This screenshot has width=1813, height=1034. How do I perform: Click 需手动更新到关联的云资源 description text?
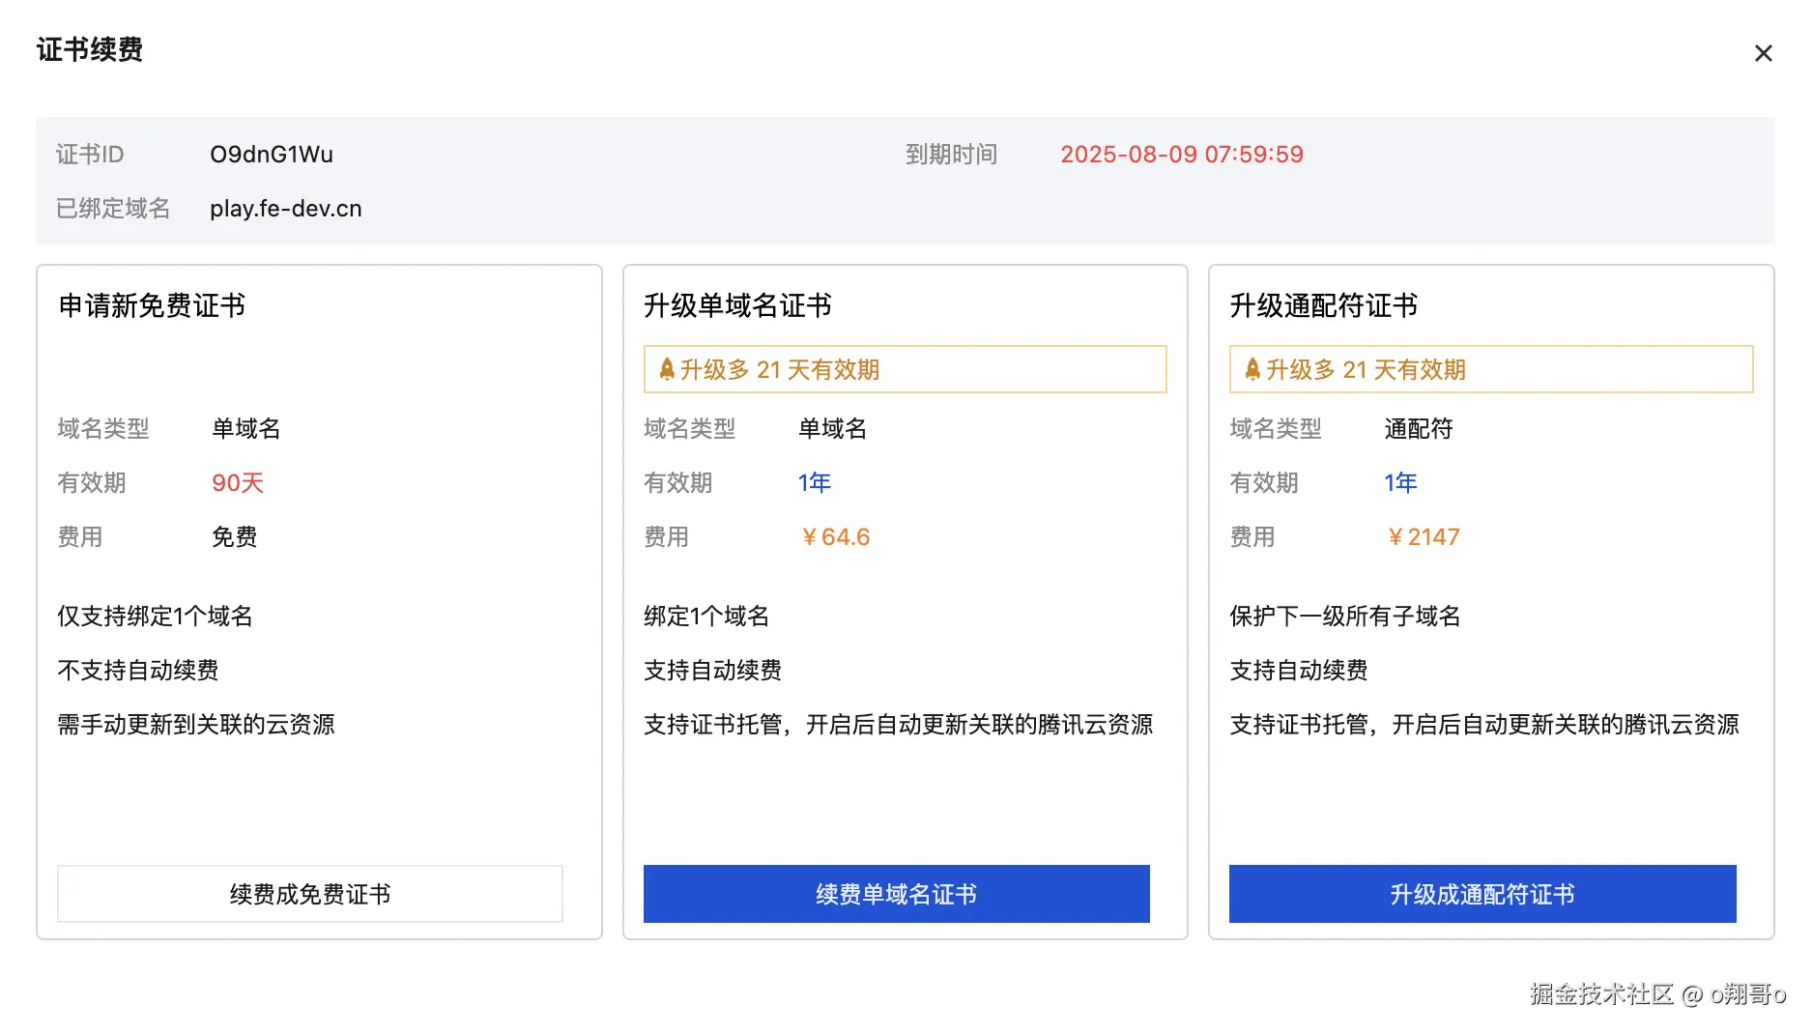pyautogui.click(x=196, y=725)
